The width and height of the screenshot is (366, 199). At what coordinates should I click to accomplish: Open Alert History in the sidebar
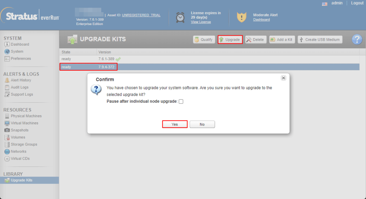point(18,80)
